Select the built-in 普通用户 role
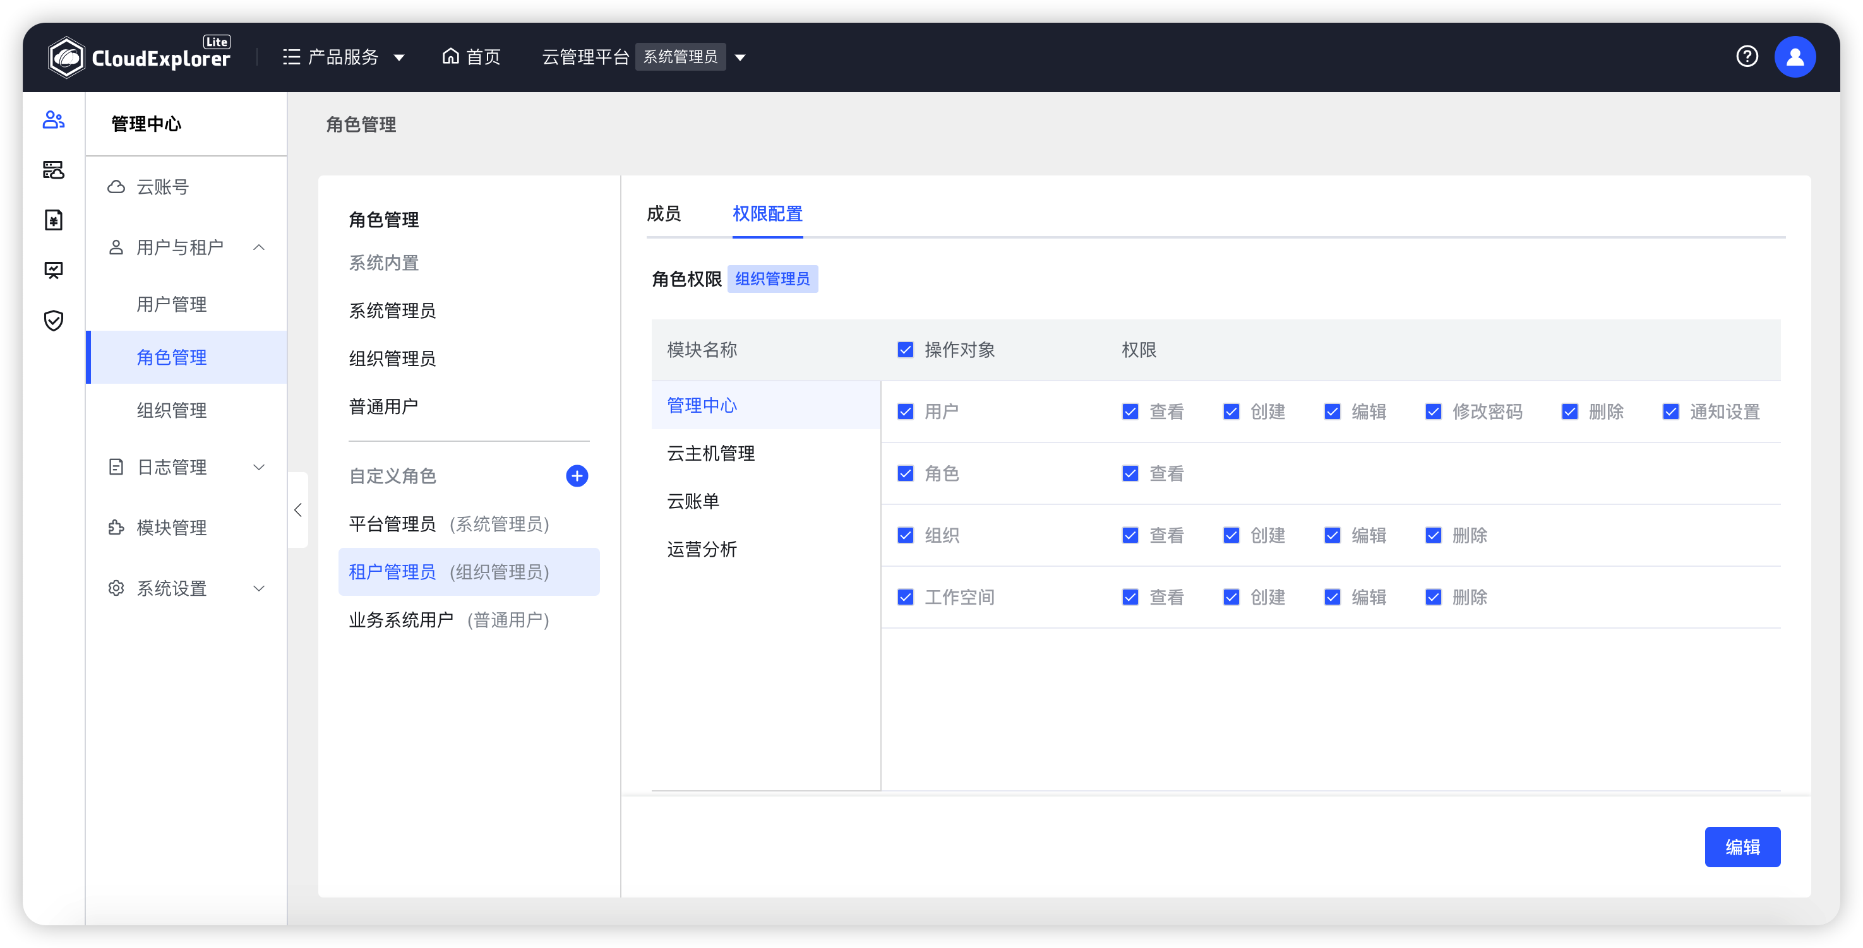The height and width of the screenshot is (948, 1863). (x=383, y=407)
